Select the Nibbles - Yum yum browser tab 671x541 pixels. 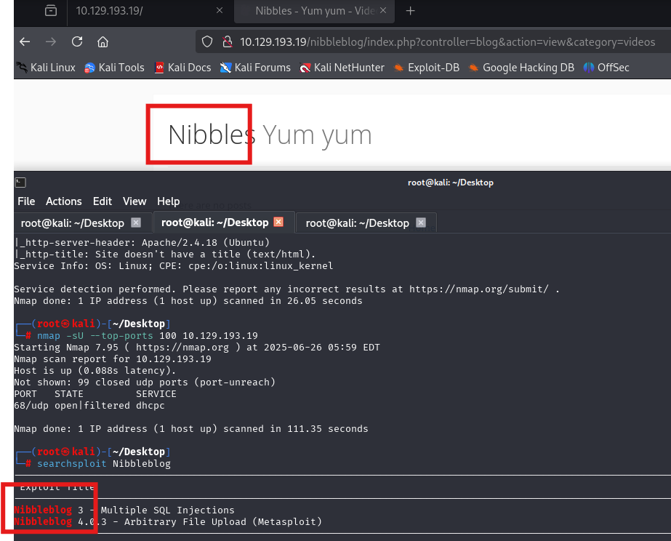[x=314, y=11]
